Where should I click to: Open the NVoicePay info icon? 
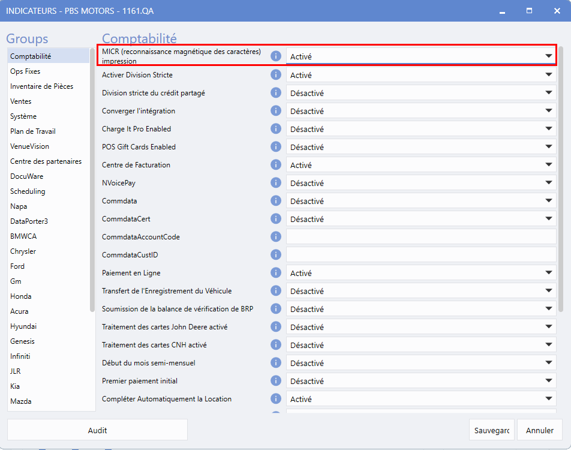click(276, 182)
